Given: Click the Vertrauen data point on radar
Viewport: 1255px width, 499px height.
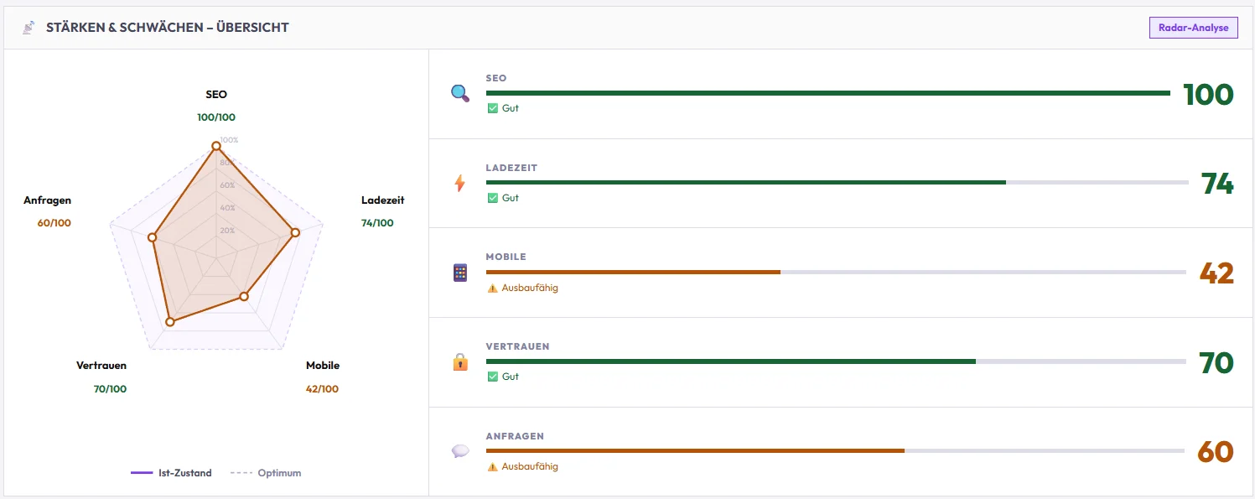Looking at the screenshot, I should (x=169, y=321).
